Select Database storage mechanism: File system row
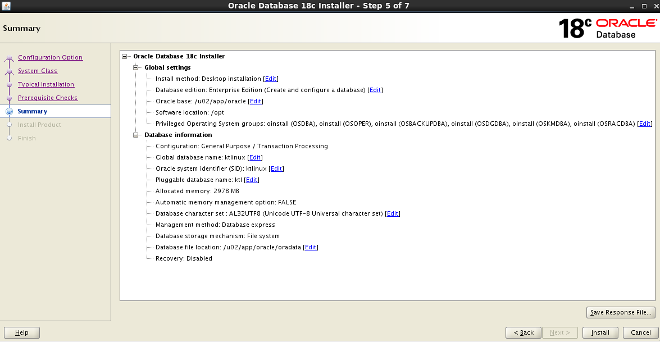 pos(217,236)
